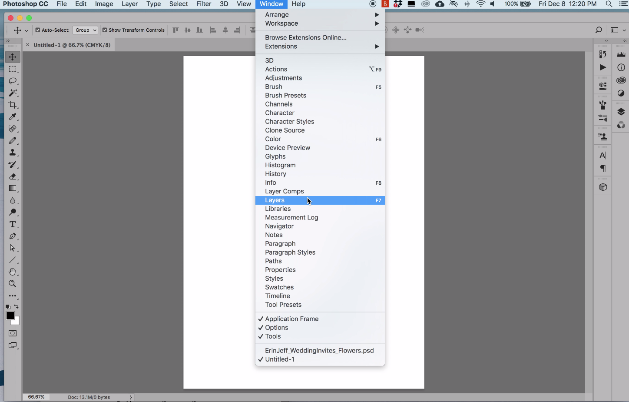Select the Lasso tool
The height and width of the screenshot is (402, 629).
point(13,81)
